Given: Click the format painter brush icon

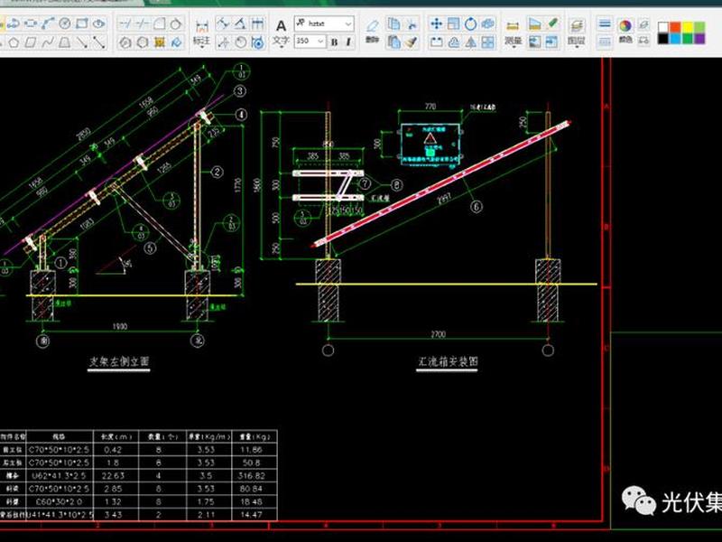Looking at the screenshot, I should [x=412, y=42].
